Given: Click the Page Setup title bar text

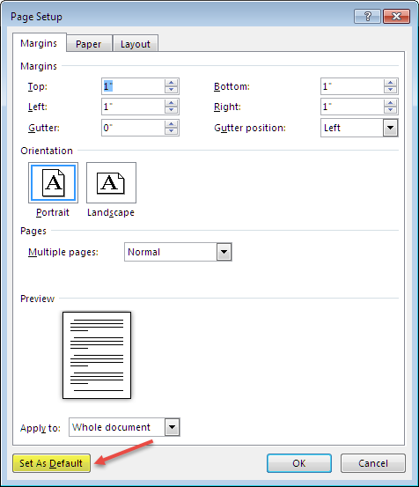Looking at the screenshot, I should (36, 17).
